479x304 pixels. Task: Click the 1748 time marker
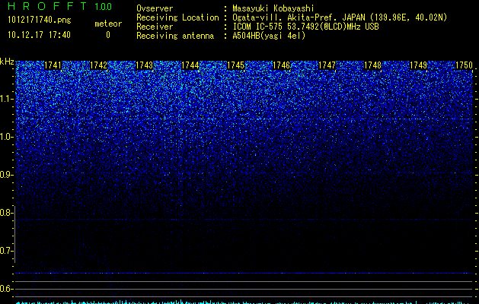(x=372, y=65)
